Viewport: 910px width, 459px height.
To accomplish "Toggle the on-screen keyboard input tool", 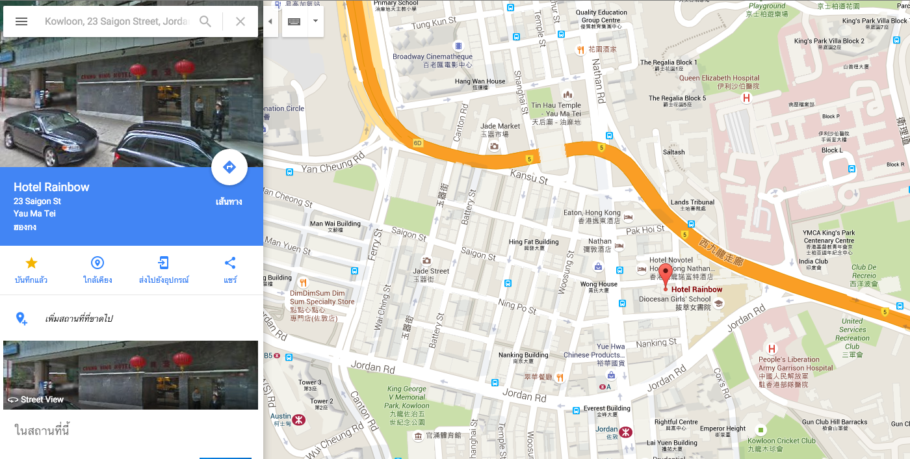I will tap(294, 21).
